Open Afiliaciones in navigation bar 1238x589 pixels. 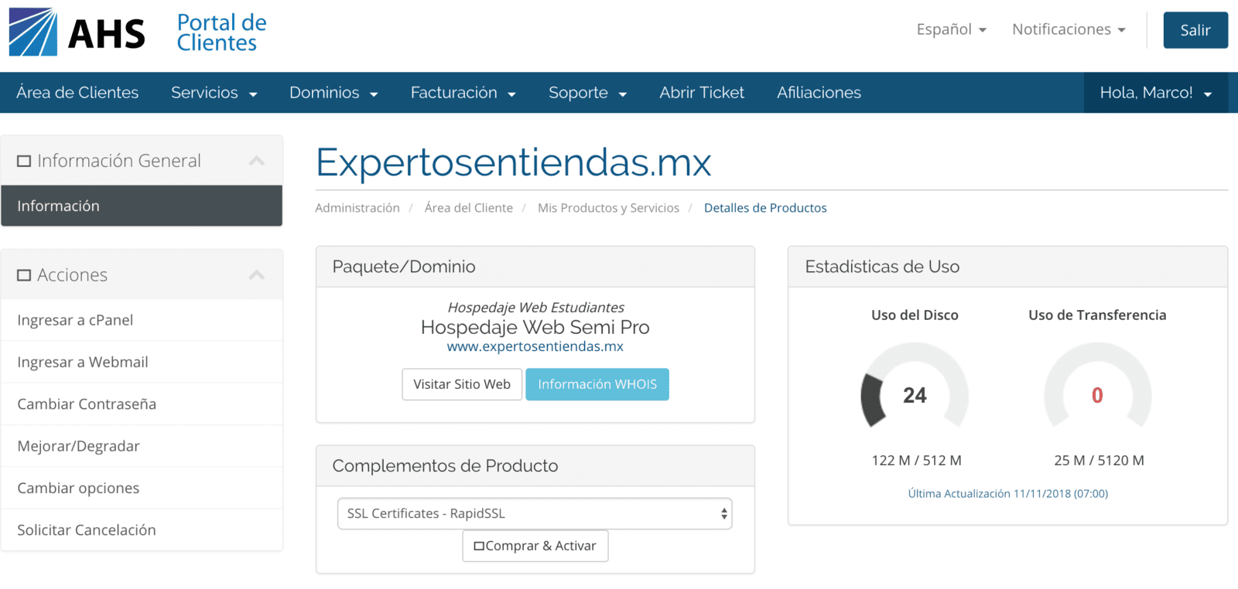[819, 93]
